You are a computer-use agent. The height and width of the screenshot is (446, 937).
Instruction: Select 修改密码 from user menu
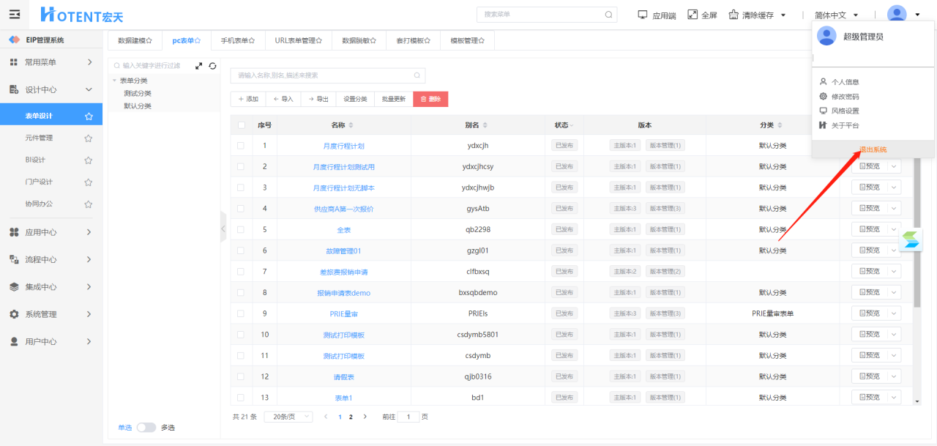(845, 97)
